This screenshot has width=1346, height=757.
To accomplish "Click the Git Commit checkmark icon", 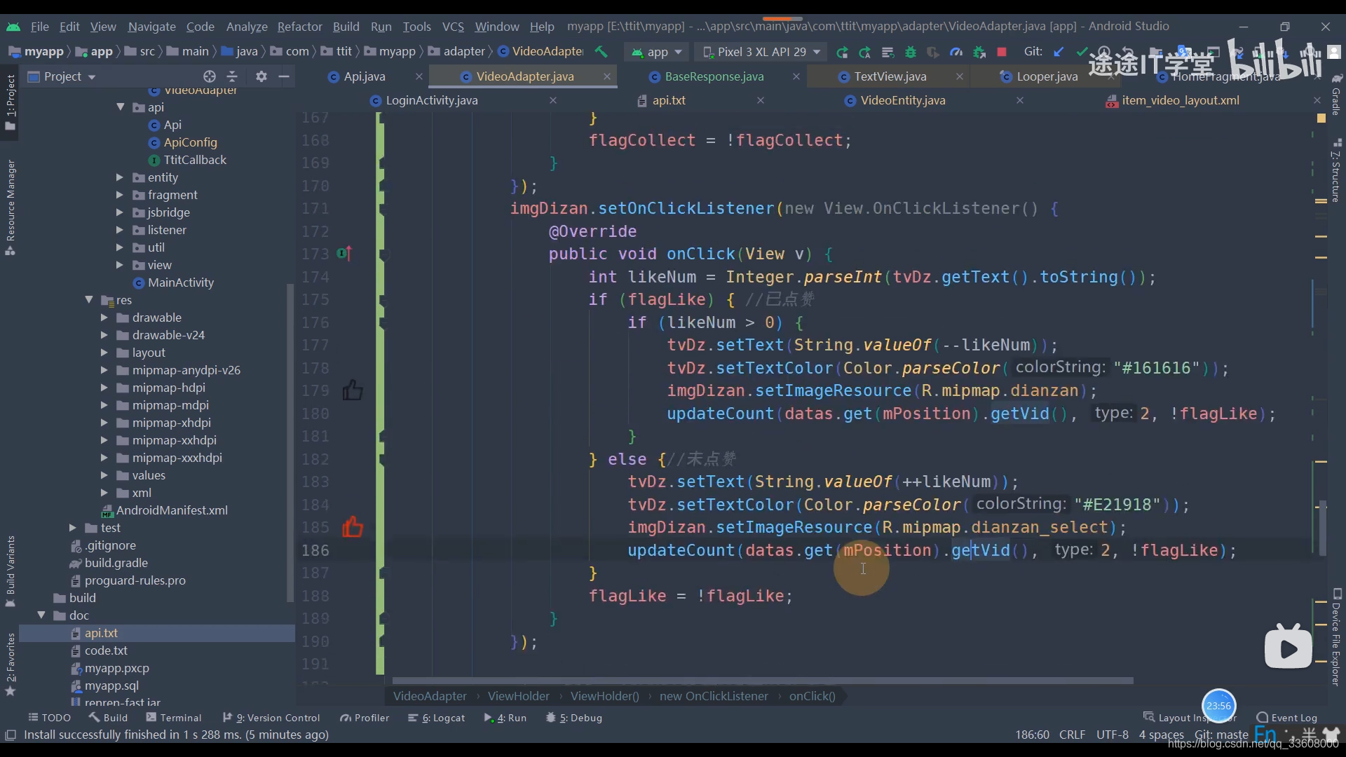I will (1082, 51).
